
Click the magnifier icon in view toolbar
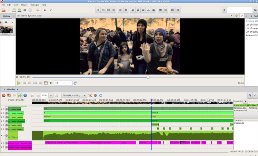[x=138, y=10]
